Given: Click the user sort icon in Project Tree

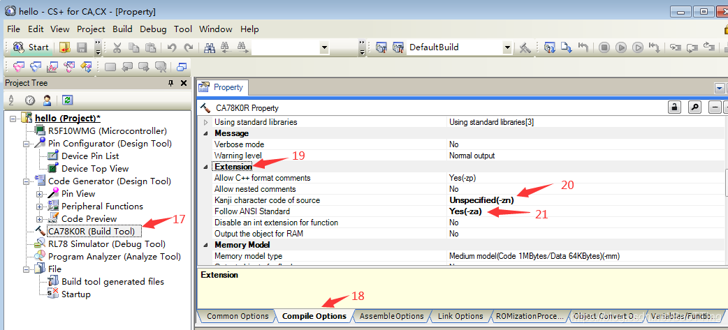Looking at the screenshot, I should (47, 100).
